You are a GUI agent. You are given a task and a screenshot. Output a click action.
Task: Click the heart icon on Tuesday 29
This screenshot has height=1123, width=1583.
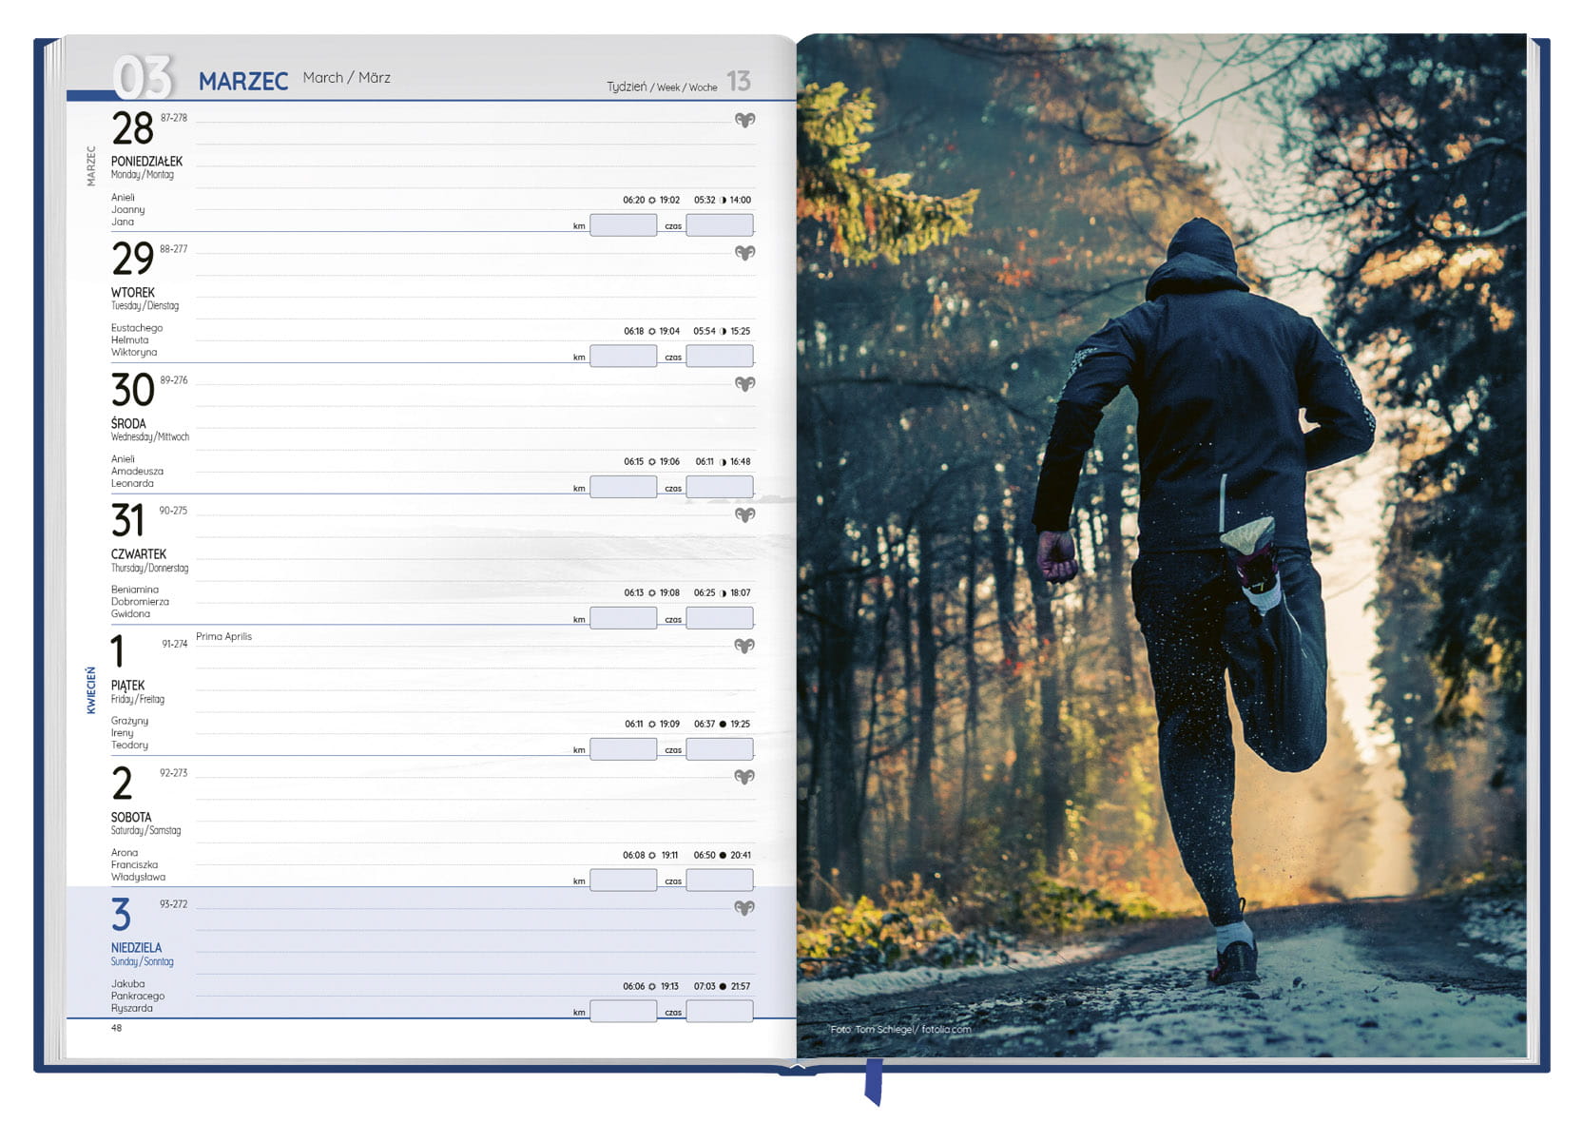744,252
